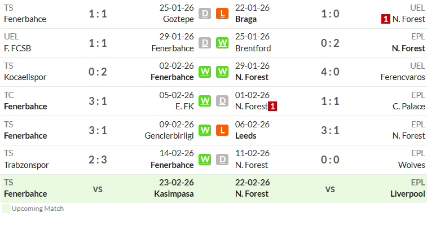Image resolution: width=427 pixels, height=226 pixels.
Task: Open the Kocaelispor team link
Action: click(x=25, y=77)
